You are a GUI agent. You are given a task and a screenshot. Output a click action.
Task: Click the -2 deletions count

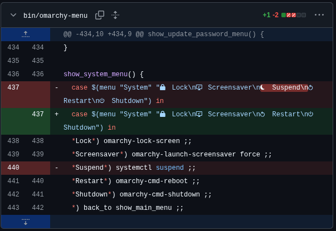click(275, 15)
